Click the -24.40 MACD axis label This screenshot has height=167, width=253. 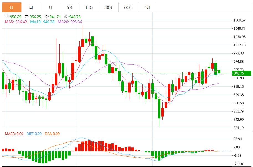coord(238,164)
